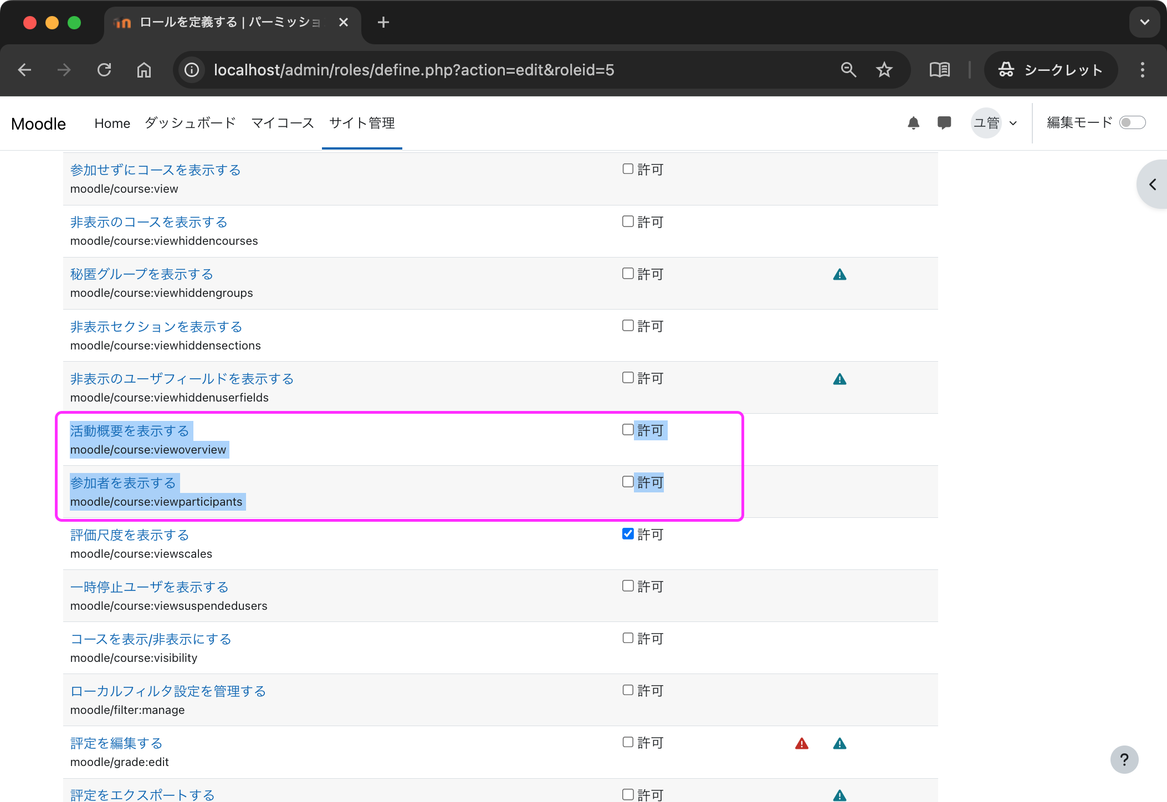Open the user account dropdown next to ユ管
1167x802 pixels.
1013,123
